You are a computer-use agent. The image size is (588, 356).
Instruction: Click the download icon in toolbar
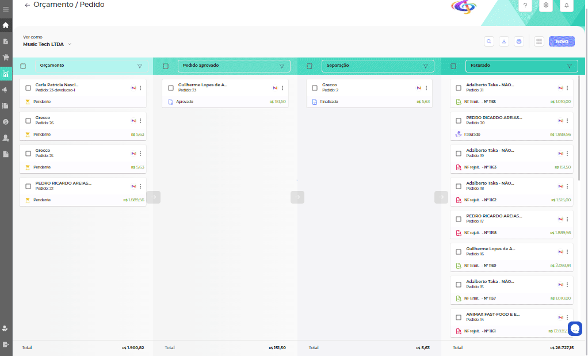coord(504,41)
